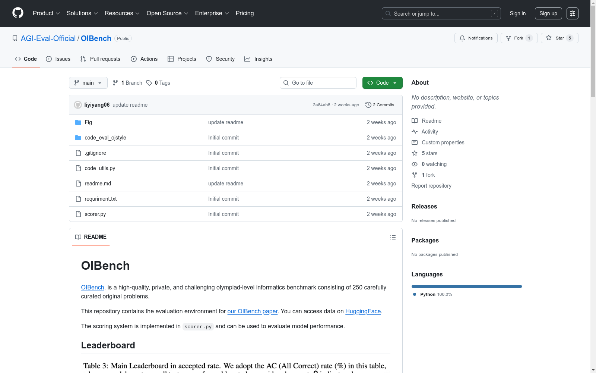
Task: Open the AGI-Eval-Official organization link
Action: (48, 38)
